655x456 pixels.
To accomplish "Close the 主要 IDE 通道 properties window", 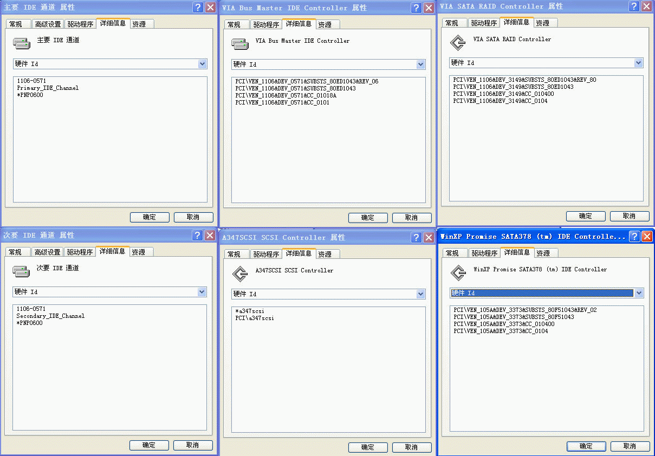I will pos(210,8).
